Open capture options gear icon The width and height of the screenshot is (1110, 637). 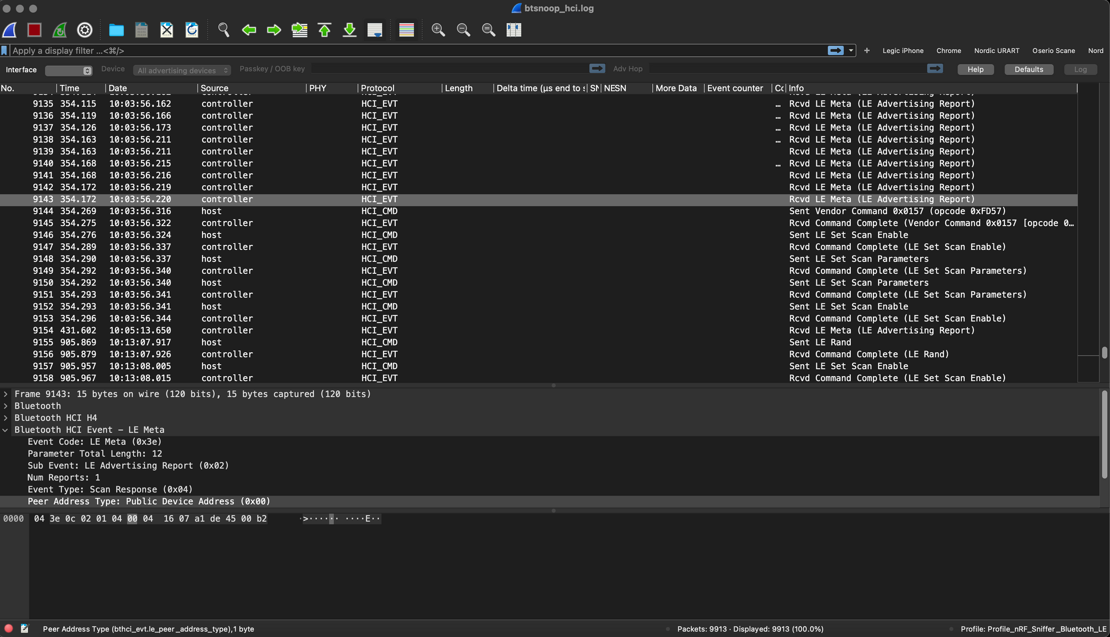(84, 30)
